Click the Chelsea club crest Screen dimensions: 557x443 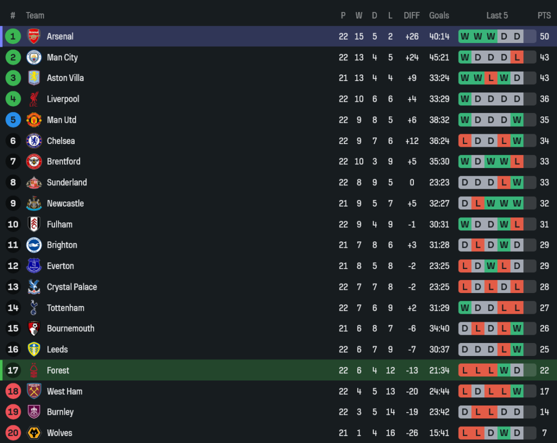click(34, 141)
